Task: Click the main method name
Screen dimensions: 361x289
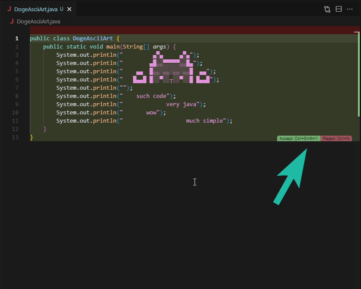Action: click(x=113, y=47)
